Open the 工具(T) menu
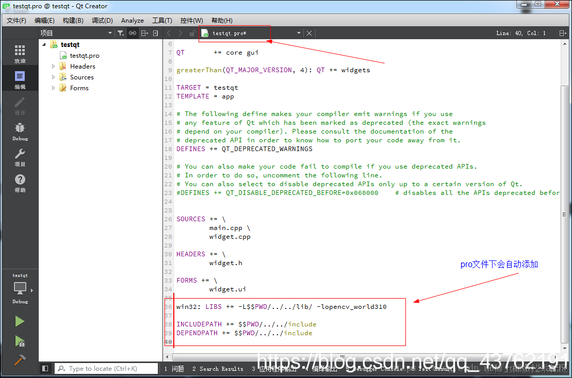This screenshot has width=572, height=378. (162, 21)
